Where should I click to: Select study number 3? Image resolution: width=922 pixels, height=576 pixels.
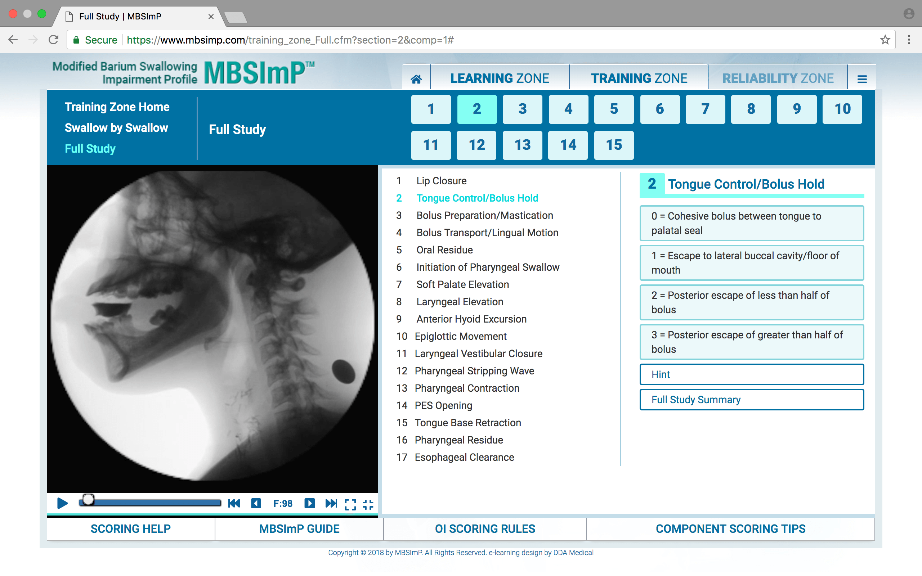click(522, 109)
